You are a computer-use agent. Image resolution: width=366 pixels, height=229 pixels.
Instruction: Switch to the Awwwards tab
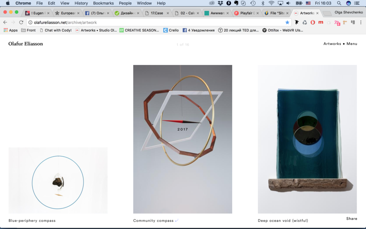pyautogui.click(x=216, y=13)
